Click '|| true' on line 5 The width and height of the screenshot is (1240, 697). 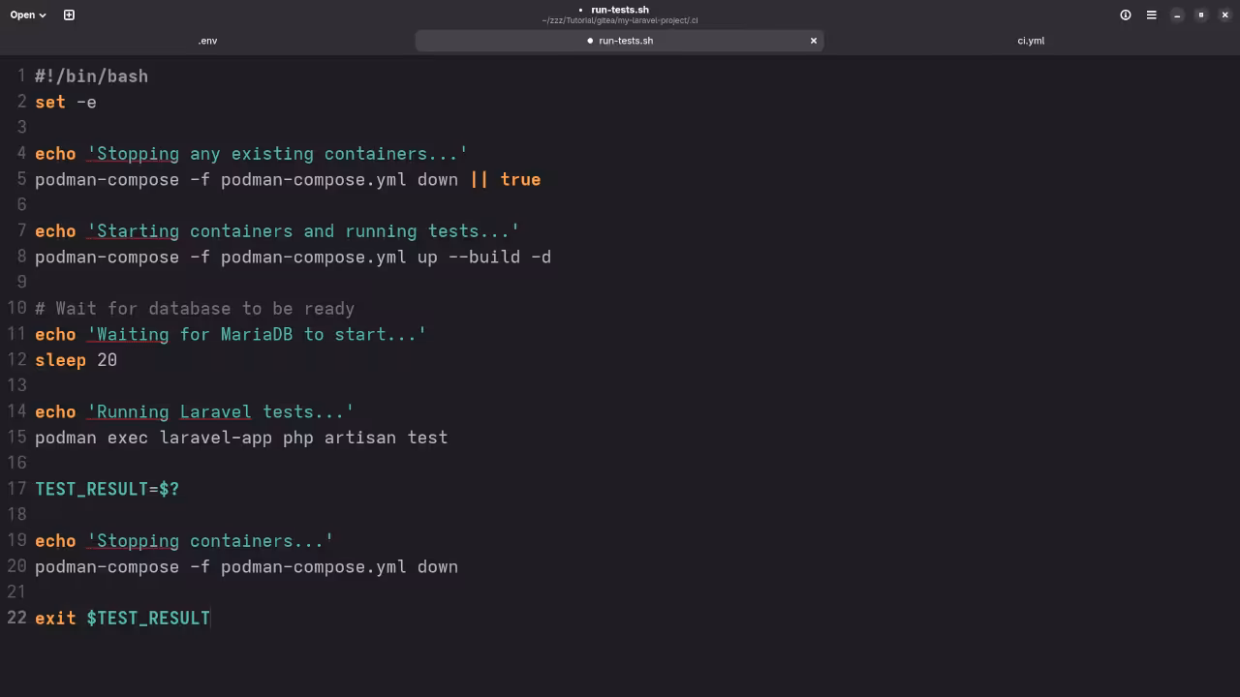(x=505, y=179)
